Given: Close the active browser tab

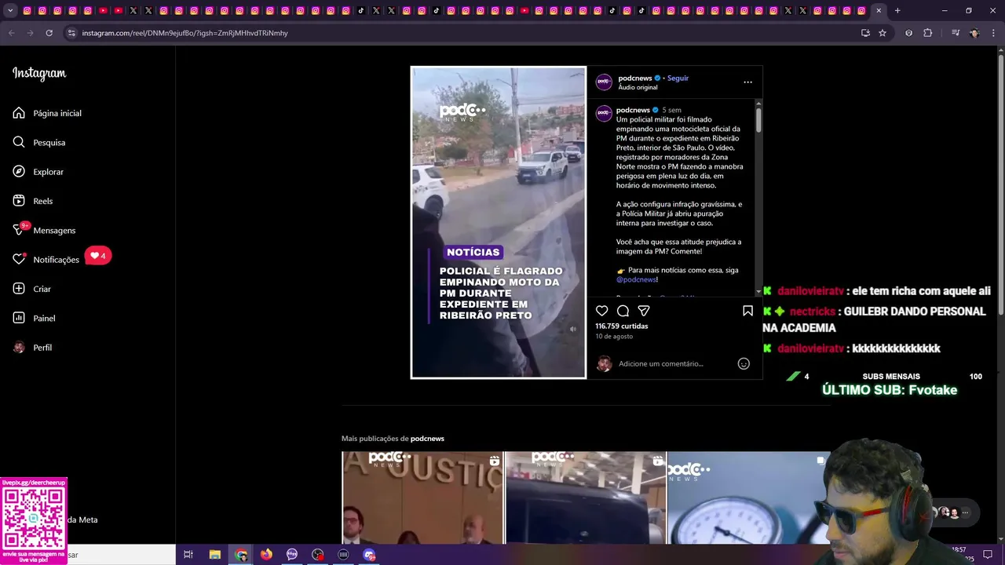Looking at the screenshot, I should (879, 11).
